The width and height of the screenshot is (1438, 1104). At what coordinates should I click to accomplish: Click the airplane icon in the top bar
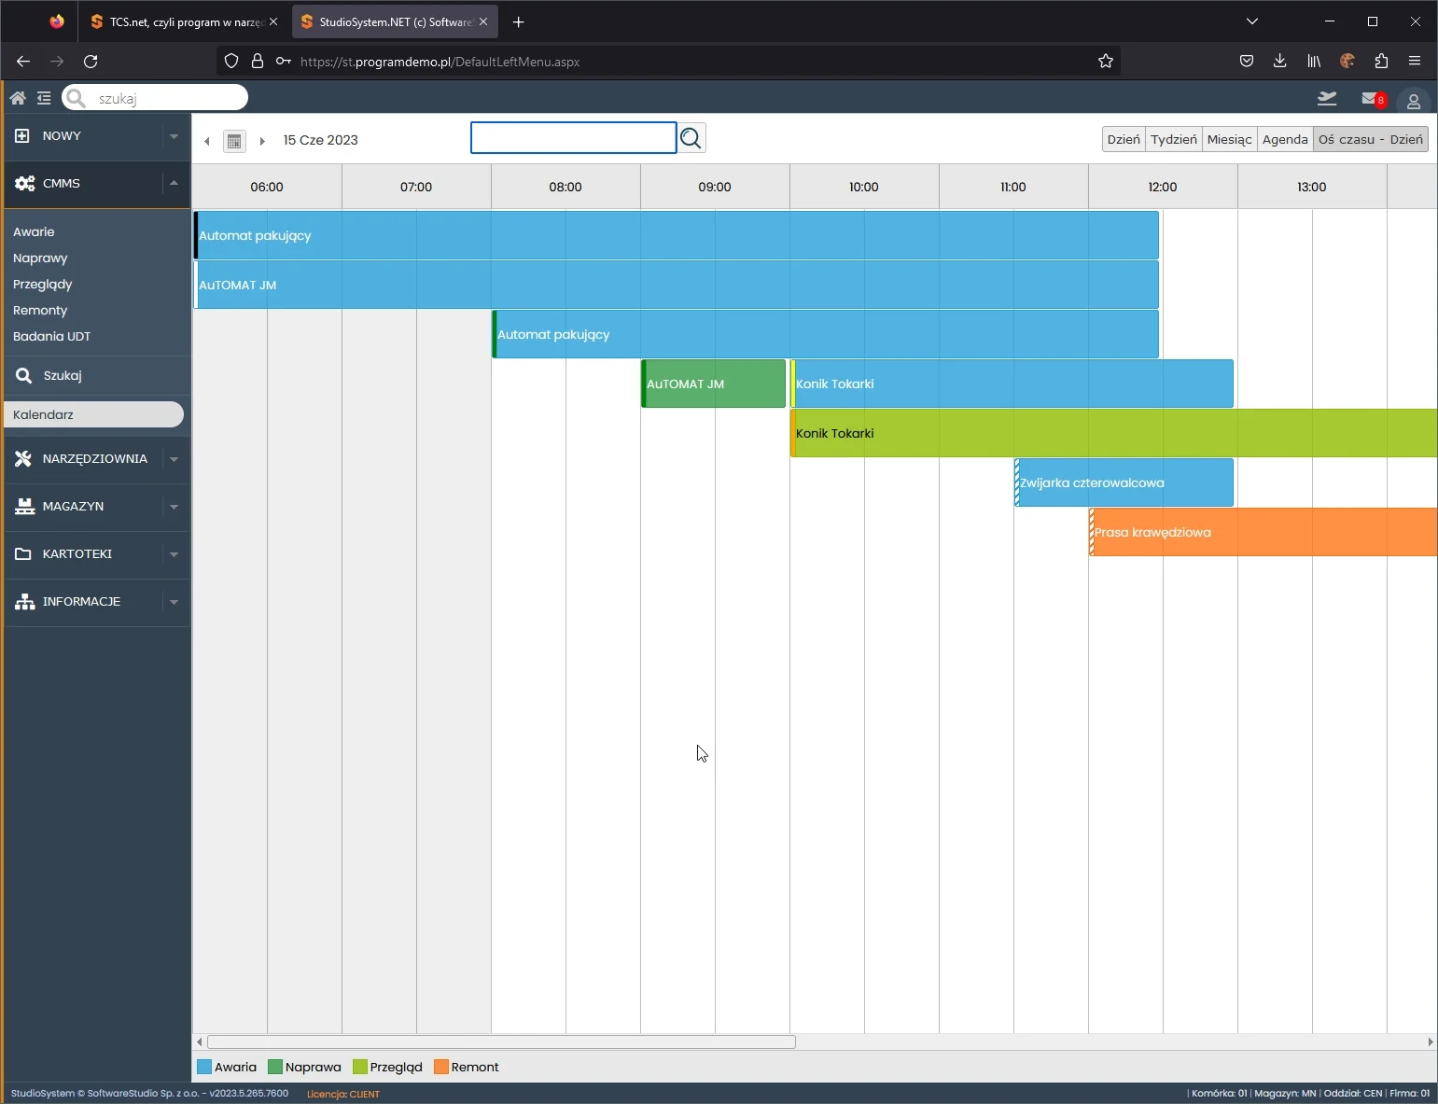tap(1327, 99)
